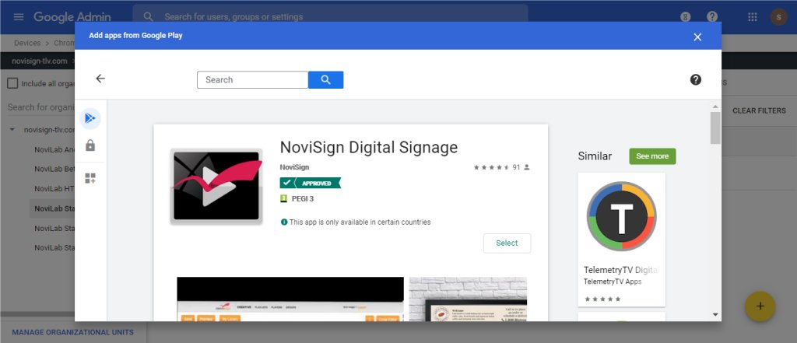Open the TelemetryTV app card
The image size is (797, 343).
pos(622,240)
